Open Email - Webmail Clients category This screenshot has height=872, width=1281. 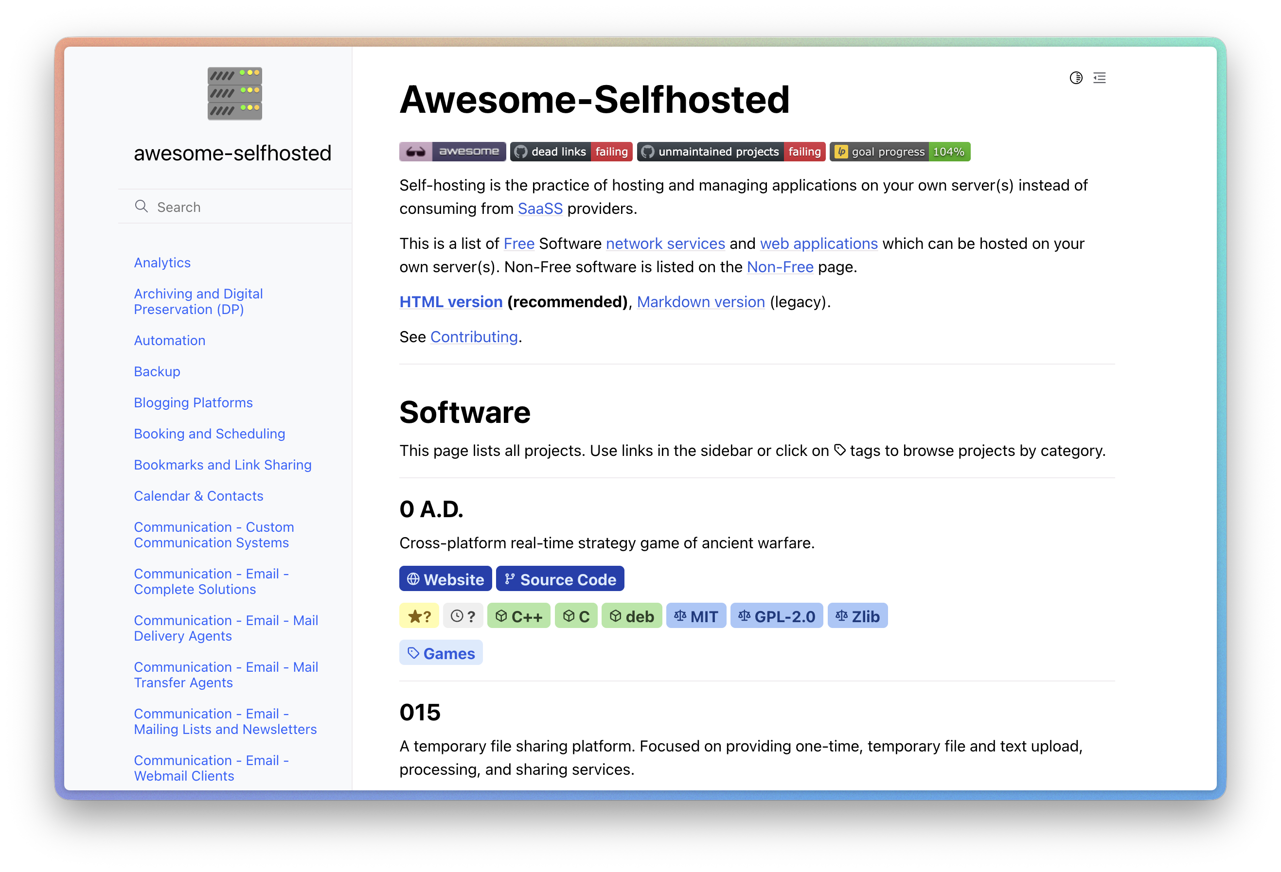(211, 768)
